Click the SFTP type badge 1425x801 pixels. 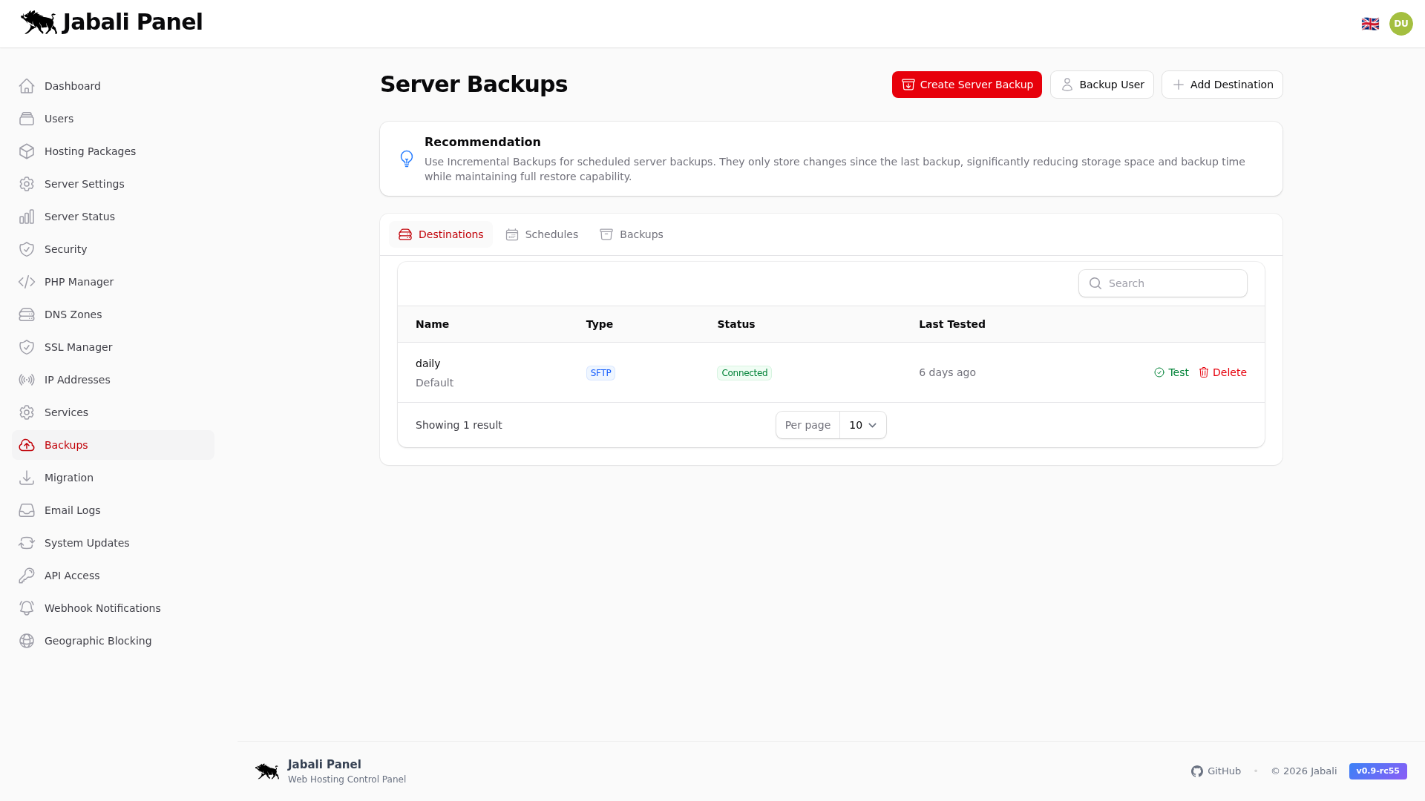(x=600, y=372)
